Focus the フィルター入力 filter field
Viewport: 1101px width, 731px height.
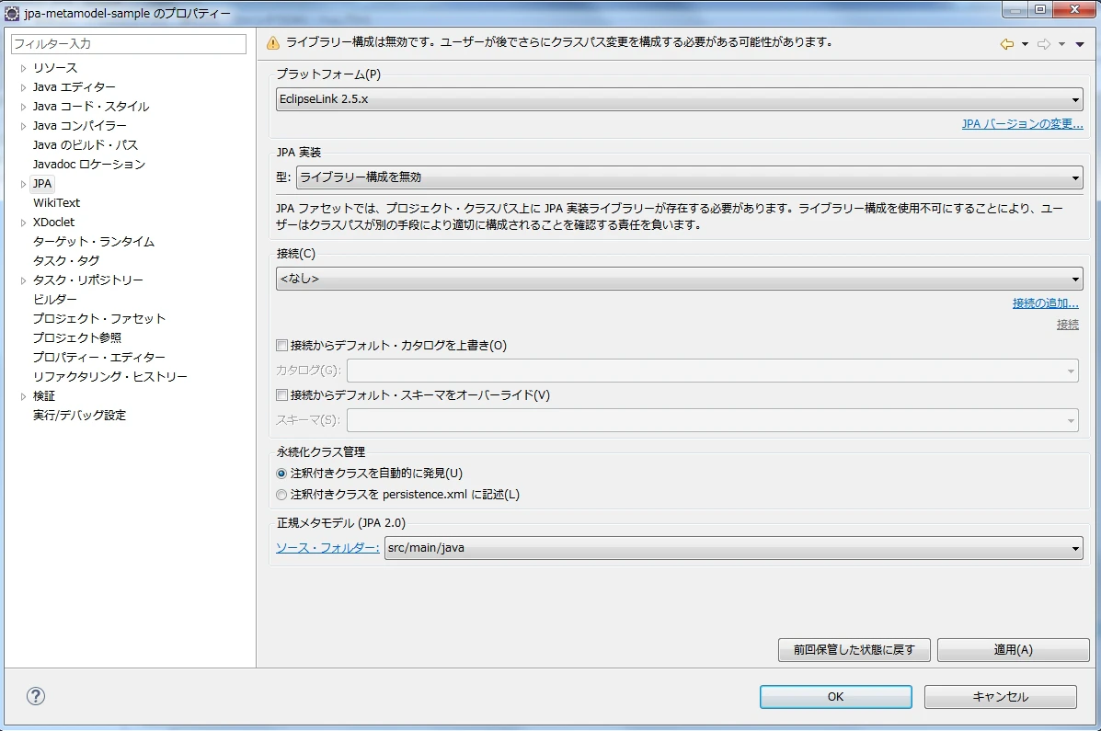129,43
